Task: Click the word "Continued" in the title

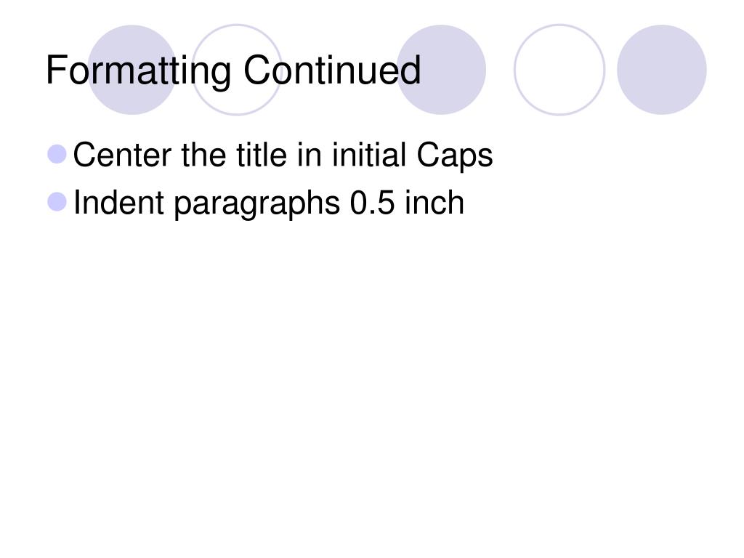Action: click(x=332, y=70)
